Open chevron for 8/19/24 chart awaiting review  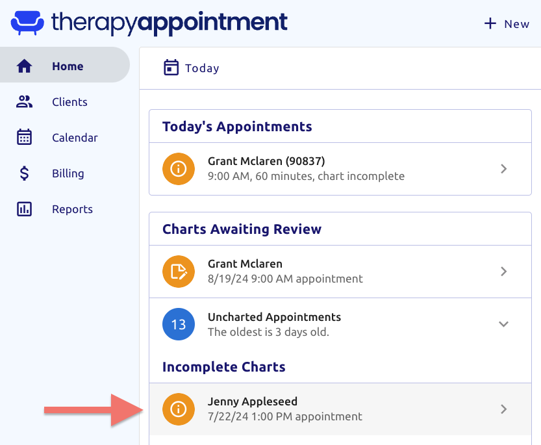pos(504,272)
